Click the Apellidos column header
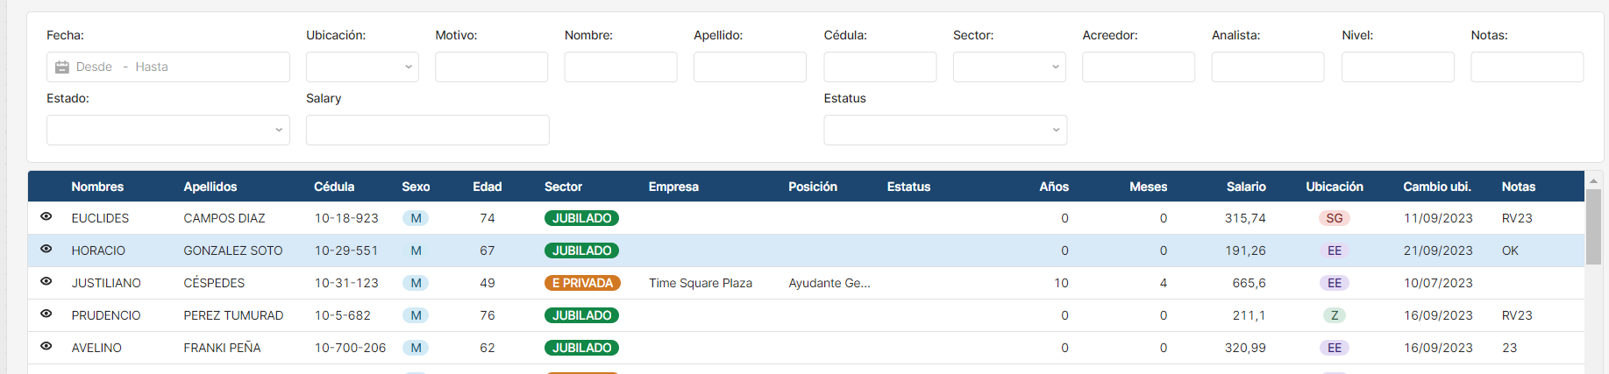The height and width of the screenshot is (374, 1609). [210, 187]
